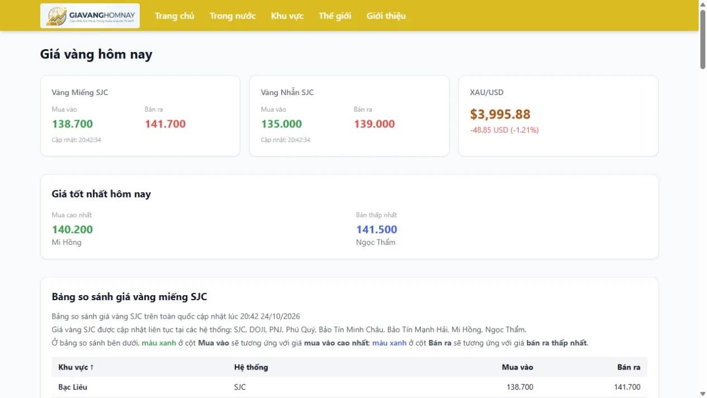
Task: Click the Vàng Nhẫn SJC card title
Action: pos(287,92)
